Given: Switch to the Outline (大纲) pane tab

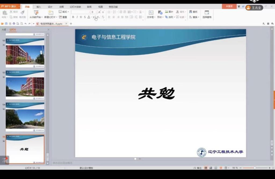Looking at the screenshot, I should pyautogui.click(x=4, y=30).
